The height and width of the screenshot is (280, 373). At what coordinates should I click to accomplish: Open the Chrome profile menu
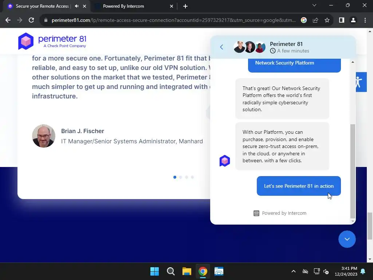pos(353,20)
